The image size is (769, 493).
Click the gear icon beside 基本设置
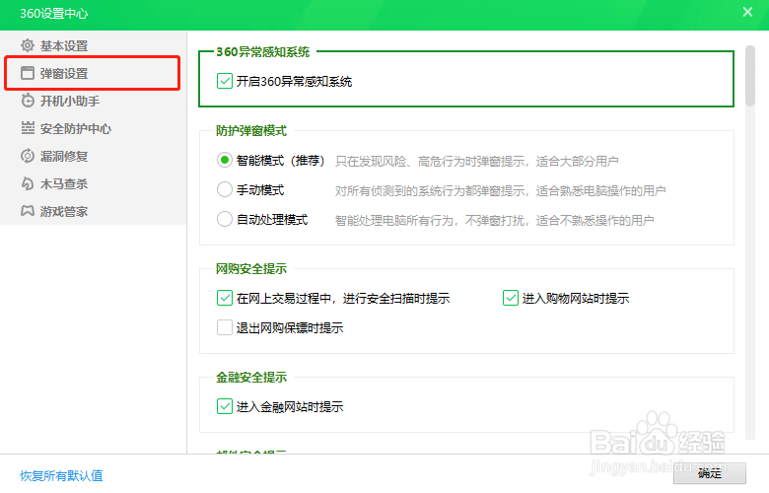[28, 45]
